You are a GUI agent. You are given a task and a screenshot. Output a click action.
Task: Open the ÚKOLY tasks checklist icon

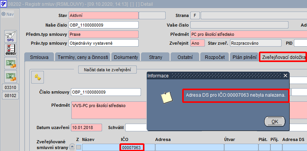(10, 50)
